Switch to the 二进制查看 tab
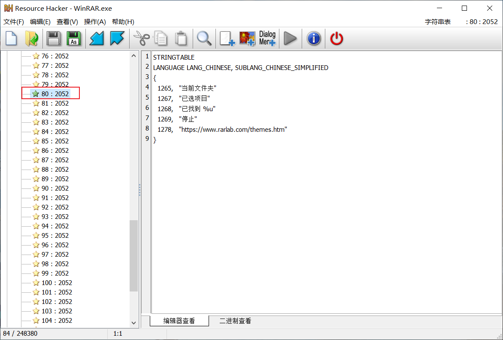 235,321
